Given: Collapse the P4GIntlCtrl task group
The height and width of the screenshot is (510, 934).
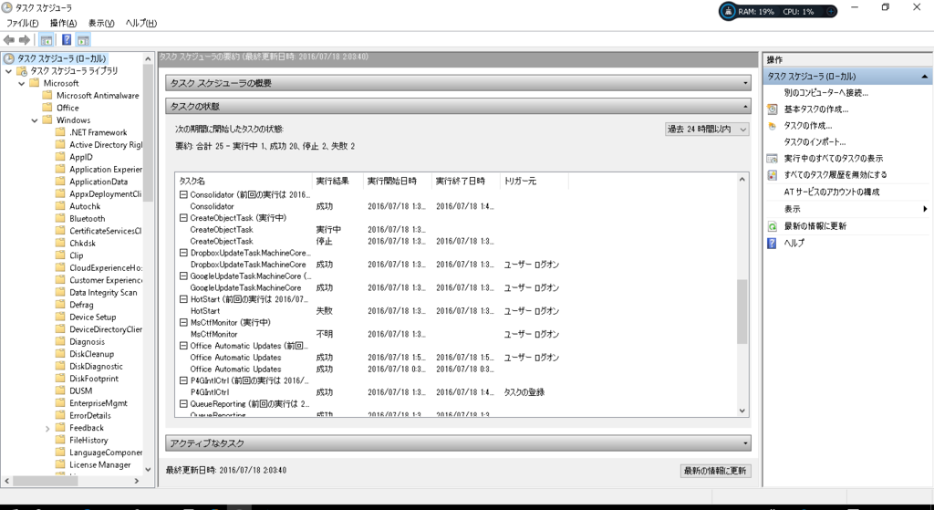Looking at the screenshot, I should coord(184,380).
